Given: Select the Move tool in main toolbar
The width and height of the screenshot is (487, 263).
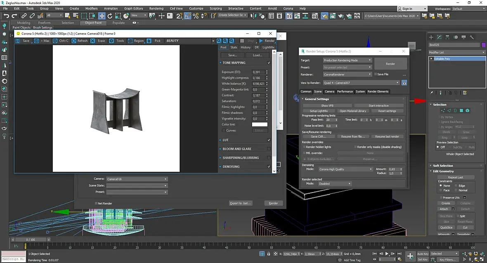Looking at the screenshot, I should pos(102,16).
